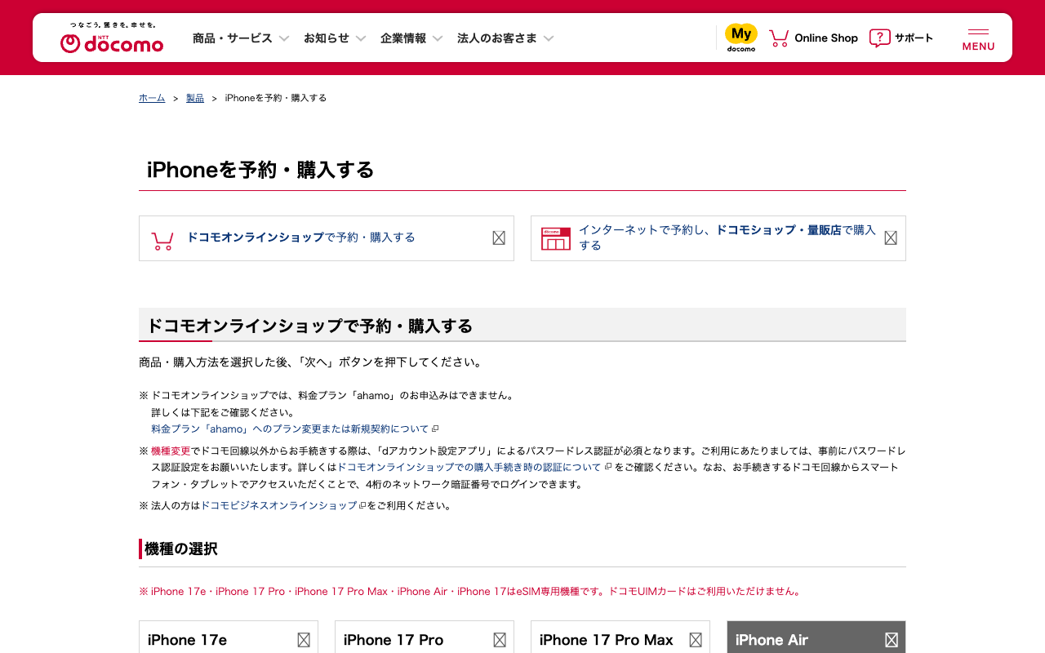Open the 法人のお客さま menu
This screenshot has height=653, width=1045.
pos(497,38)
